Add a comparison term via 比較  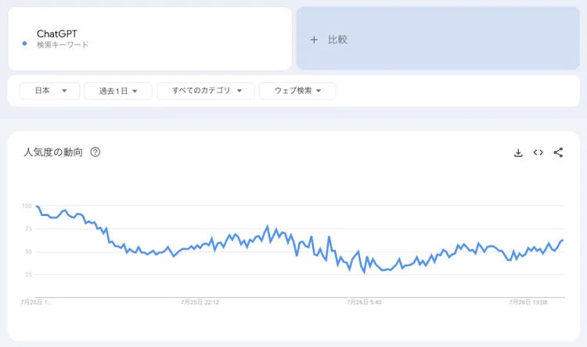(x=438, y=38)
